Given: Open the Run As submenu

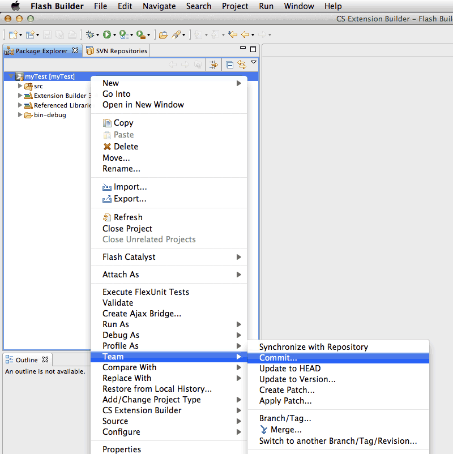Looking at the screenshot, I should click(x=169, y=324).
